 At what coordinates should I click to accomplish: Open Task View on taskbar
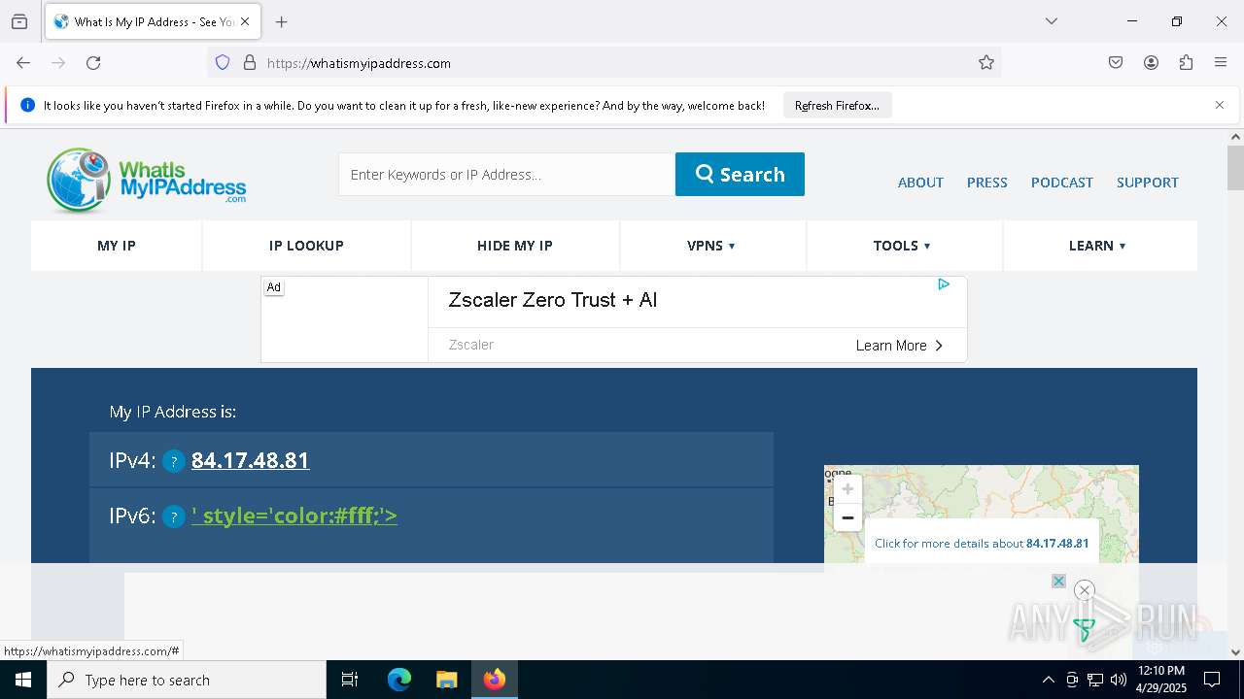pos(350,680)
